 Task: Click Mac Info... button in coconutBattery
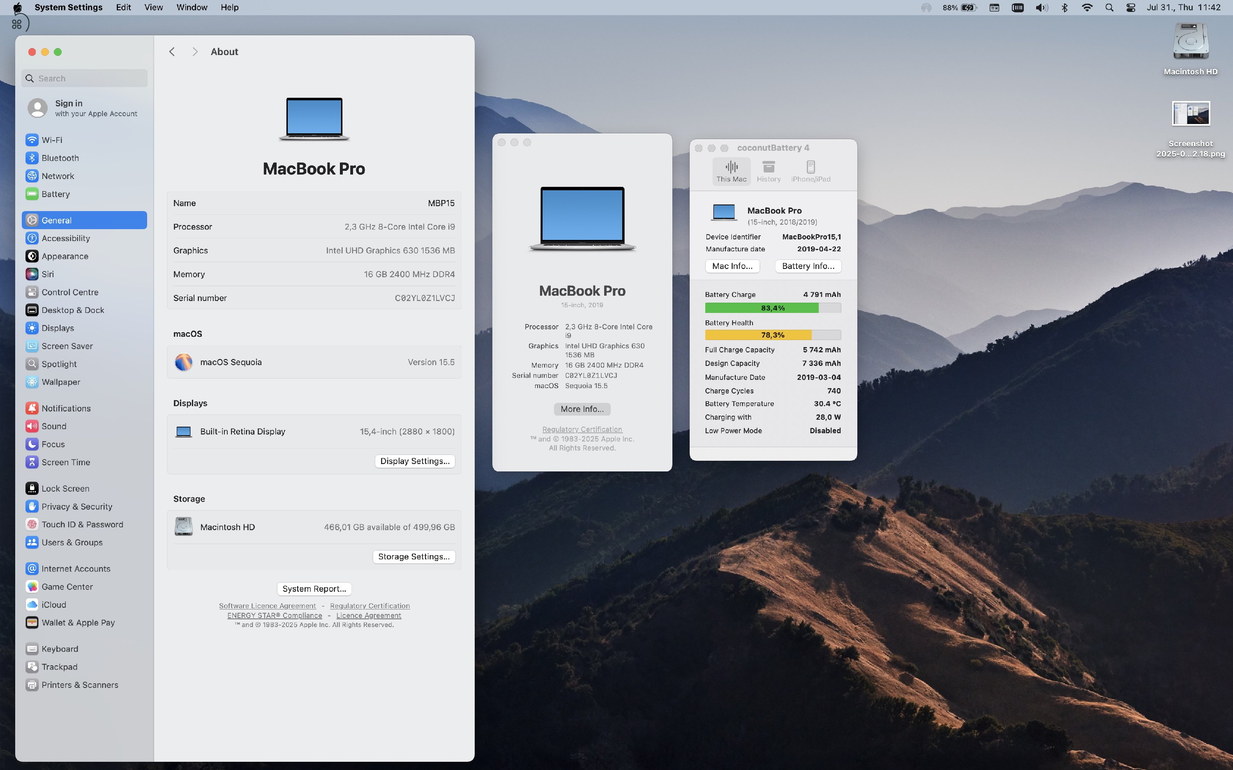[732, 267]
